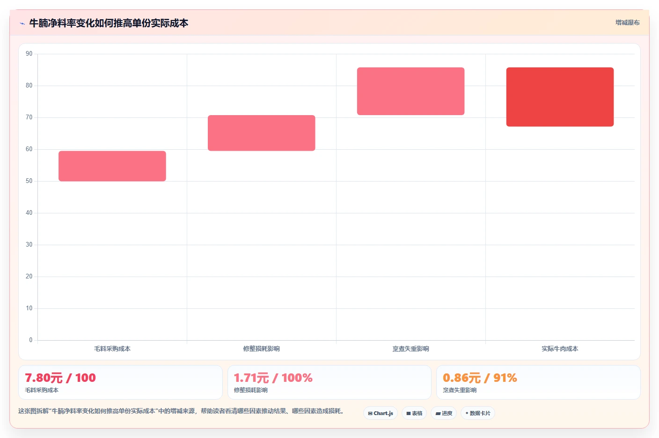Click the x-axis label 毛料采购成本

point(112,349)
